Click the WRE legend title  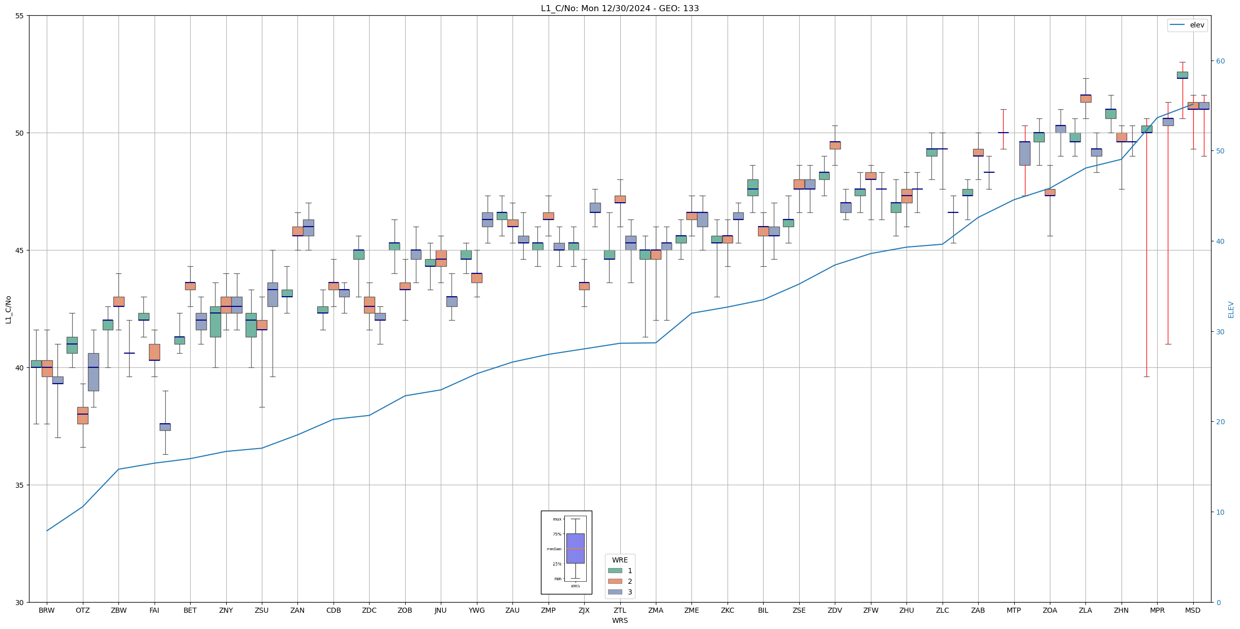point(620,560)
